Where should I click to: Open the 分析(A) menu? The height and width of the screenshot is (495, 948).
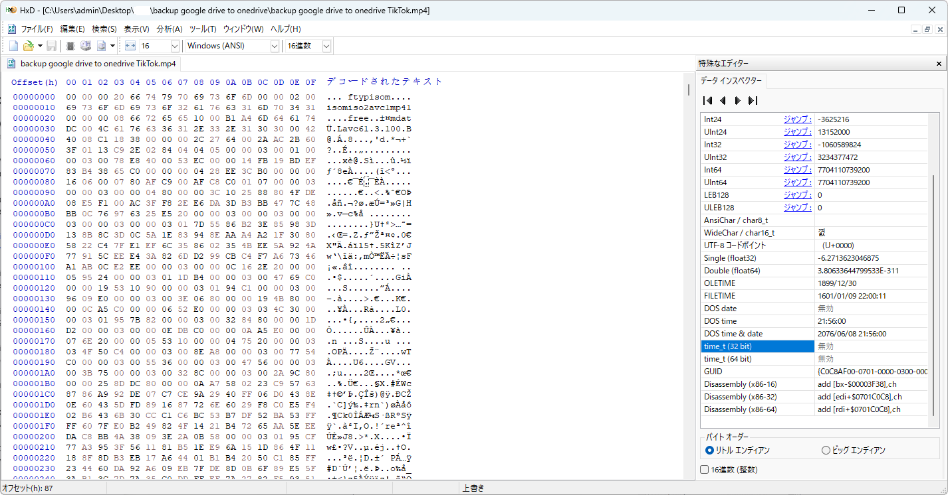click(170, 29)
